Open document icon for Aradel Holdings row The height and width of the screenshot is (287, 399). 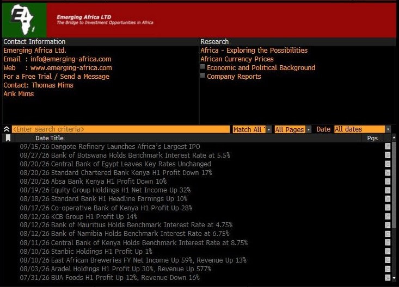click(388, 269)
